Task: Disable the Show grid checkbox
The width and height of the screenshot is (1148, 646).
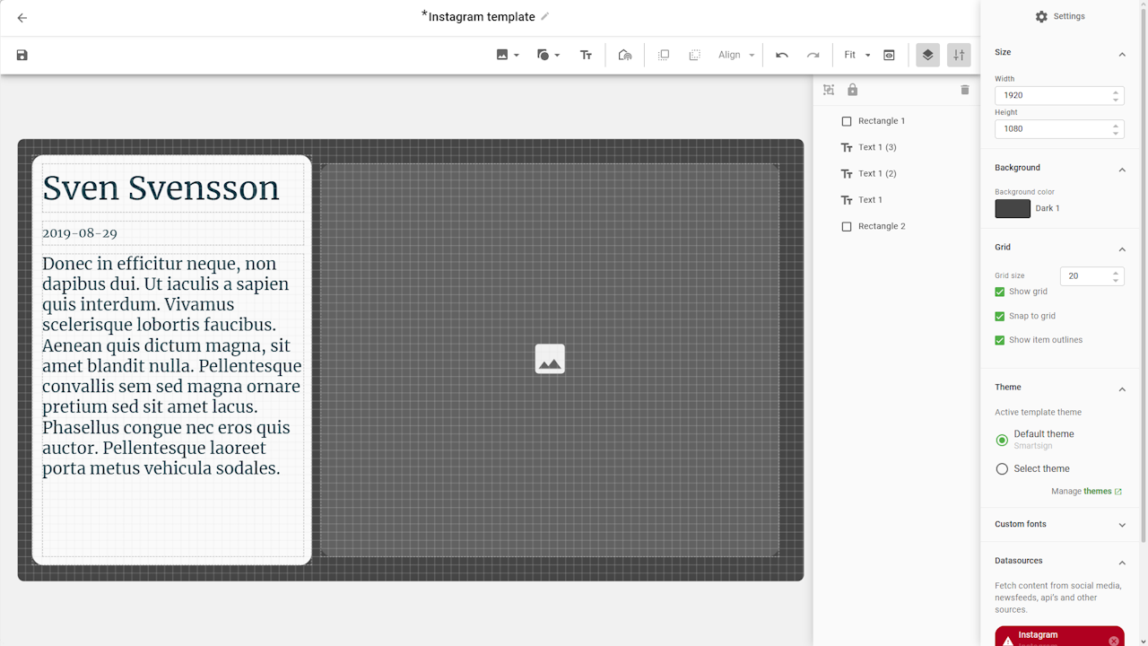Action: 1000,292
